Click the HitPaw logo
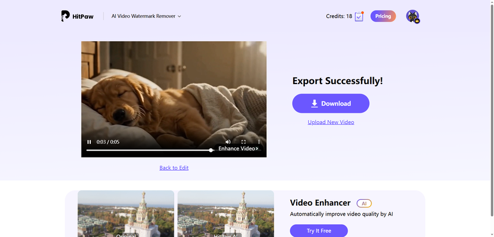 coord(77,16)
